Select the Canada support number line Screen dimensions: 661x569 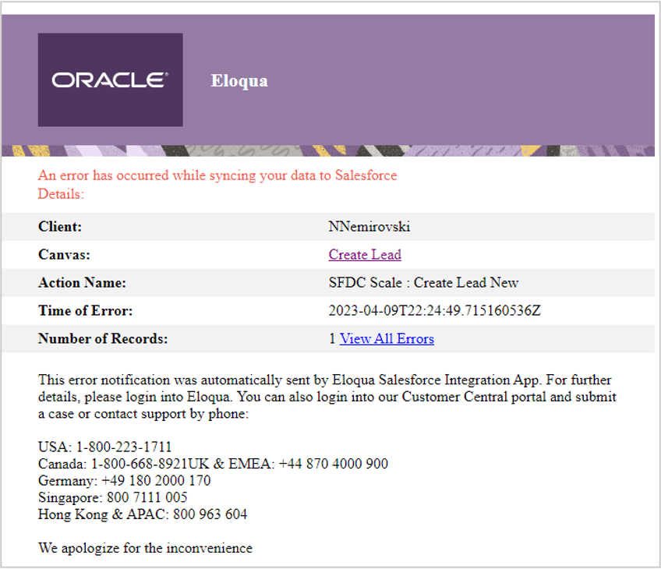coord(213,464)
